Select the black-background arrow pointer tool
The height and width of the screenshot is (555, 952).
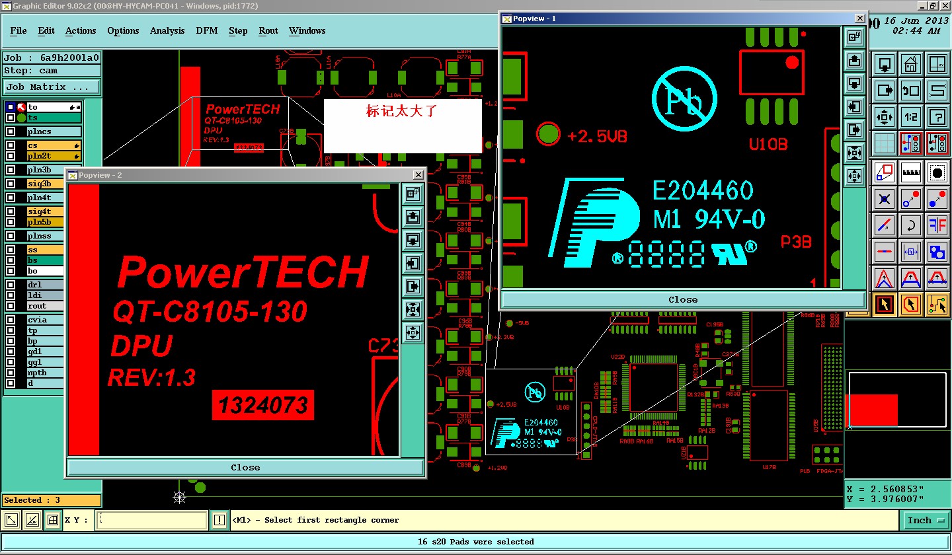[885, 305]
